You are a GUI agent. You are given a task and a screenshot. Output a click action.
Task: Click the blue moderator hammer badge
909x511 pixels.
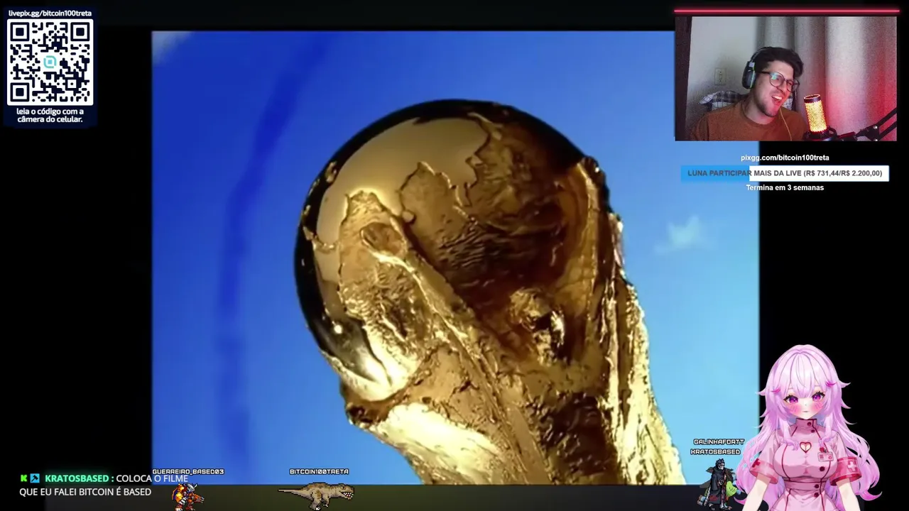pos(35,478)
